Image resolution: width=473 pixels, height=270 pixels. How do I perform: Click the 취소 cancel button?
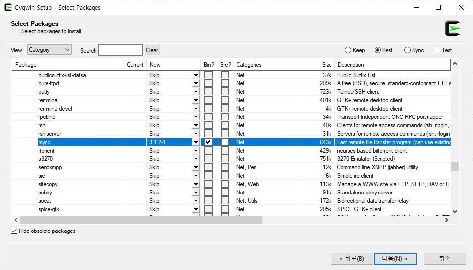445,259
